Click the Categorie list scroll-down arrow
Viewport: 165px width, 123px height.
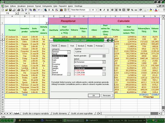coord(69,74)
